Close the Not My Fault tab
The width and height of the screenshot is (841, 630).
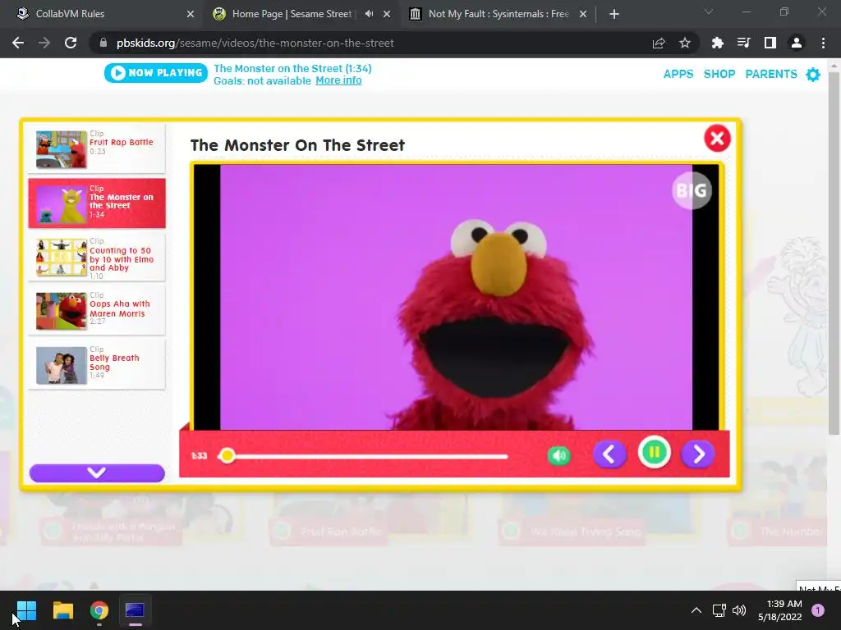coord(583,15)
